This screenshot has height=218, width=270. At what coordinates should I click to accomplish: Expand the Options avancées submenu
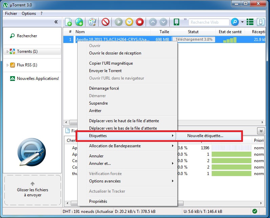(x=127, y=181)
